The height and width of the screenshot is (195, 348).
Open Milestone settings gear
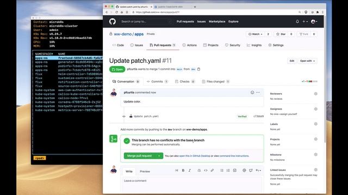[315, 154]
